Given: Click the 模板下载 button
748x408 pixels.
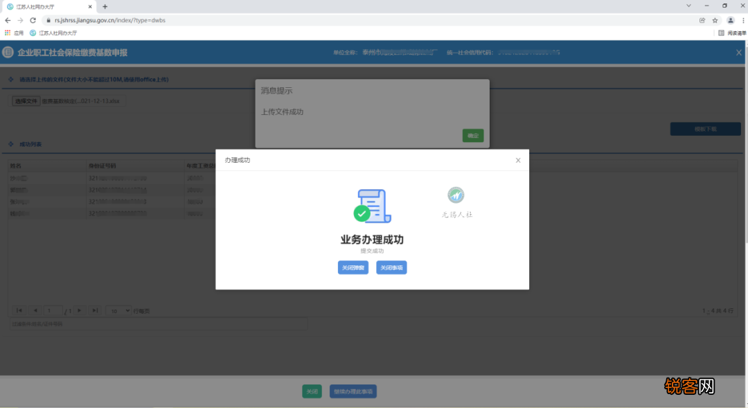Looking at the screenshot, I should [705, 129].
